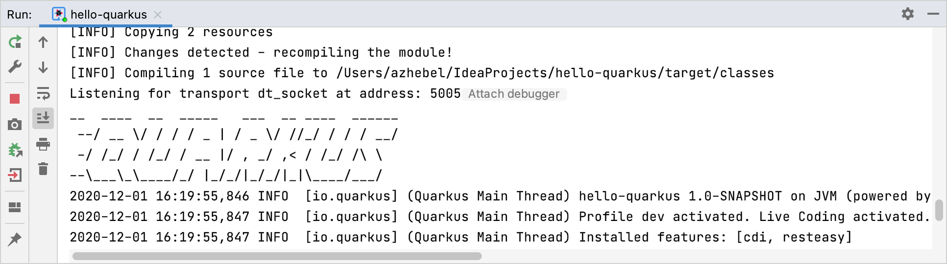
Task: Open the layout restore icon
Action: [x=15, y=208]
